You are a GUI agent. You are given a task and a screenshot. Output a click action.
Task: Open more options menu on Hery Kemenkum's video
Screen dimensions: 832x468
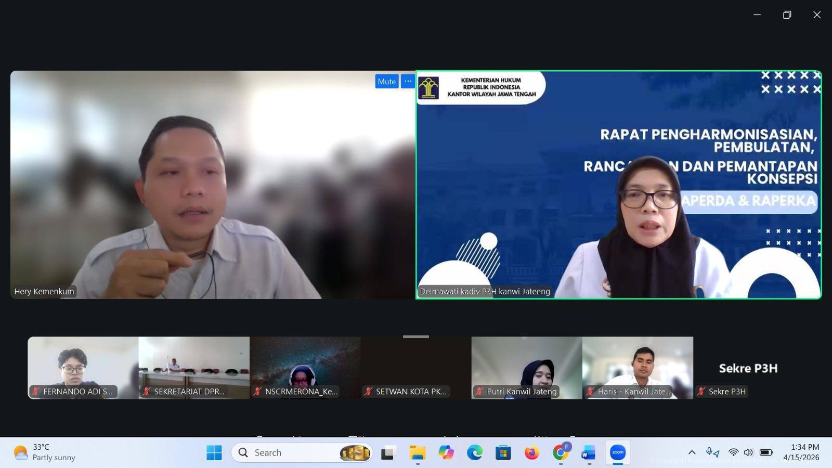[x=409, y=82]
